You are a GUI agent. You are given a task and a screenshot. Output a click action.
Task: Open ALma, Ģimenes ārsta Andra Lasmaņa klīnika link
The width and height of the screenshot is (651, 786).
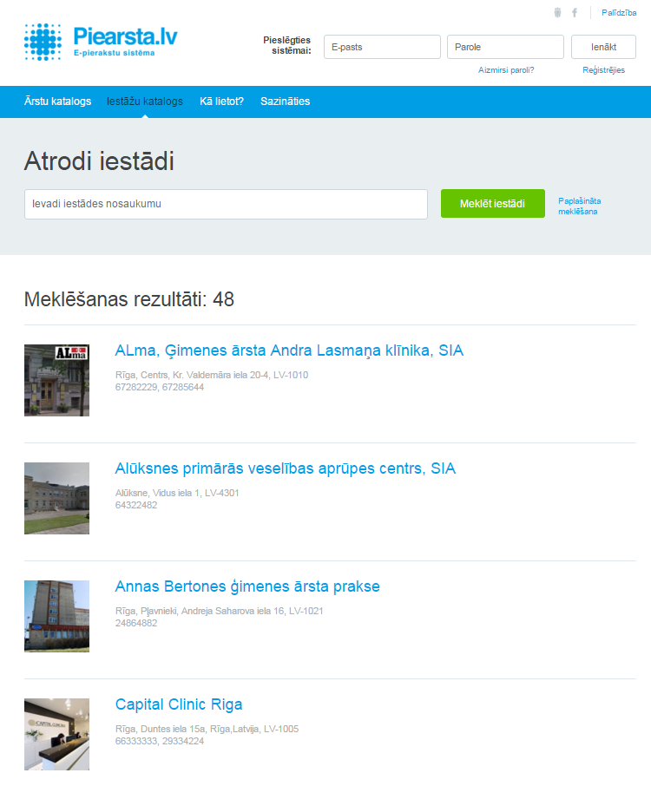coord(289,350)
